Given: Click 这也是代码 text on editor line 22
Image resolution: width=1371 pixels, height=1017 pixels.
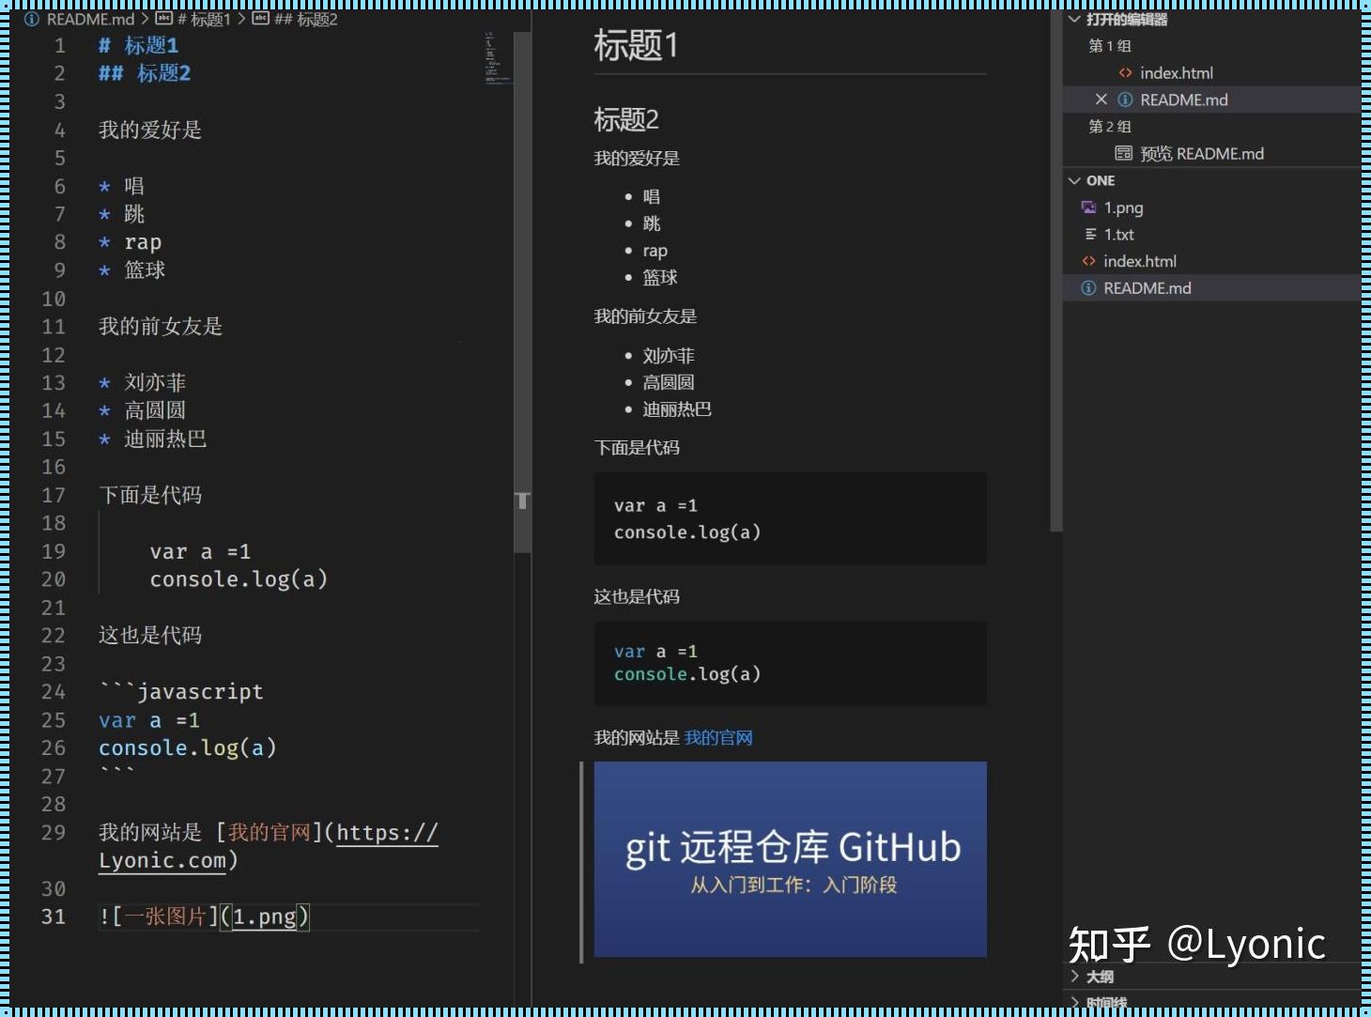Looking at the screenshot, I should tap(150, 636).
